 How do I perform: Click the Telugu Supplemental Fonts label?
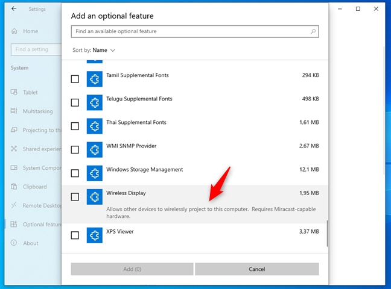tap(139, 99)
